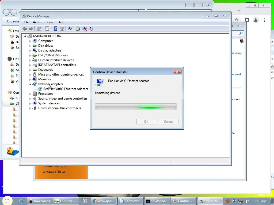Expand Sound, video and game controllers
The image size is (274, 205).
pyautogui.click(x=30, y=99)
